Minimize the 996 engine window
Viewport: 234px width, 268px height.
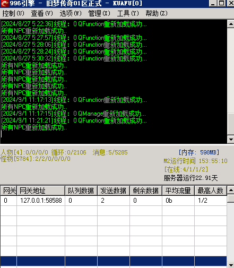pos(213,3)
